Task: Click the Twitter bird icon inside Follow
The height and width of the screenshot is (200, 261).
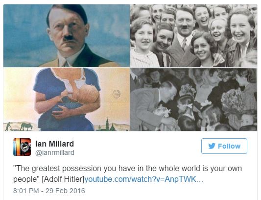Action: (212, 146)
